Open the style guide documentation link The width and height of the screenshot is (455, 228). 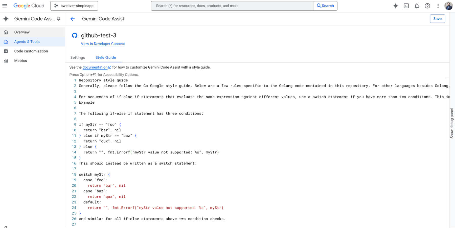(95, 67)
